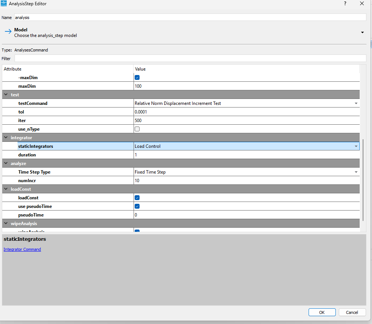The width and height of the screenshot is (372, 324).
Task: Click the blue arrow Model icon
Action: click(x=8, y=31)
